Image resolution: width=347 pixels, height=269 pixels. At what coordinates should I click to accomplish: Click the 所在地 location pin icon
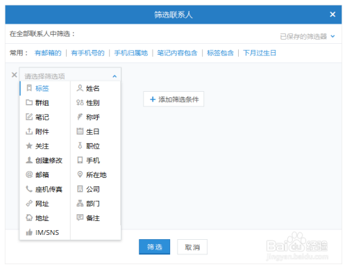(x=80, y=174)
